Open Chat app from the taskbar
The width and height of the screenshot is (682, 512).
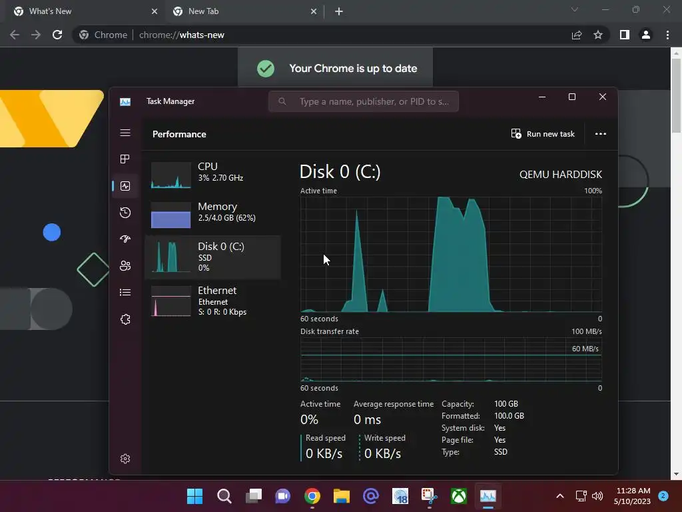[x=282, y=496]
